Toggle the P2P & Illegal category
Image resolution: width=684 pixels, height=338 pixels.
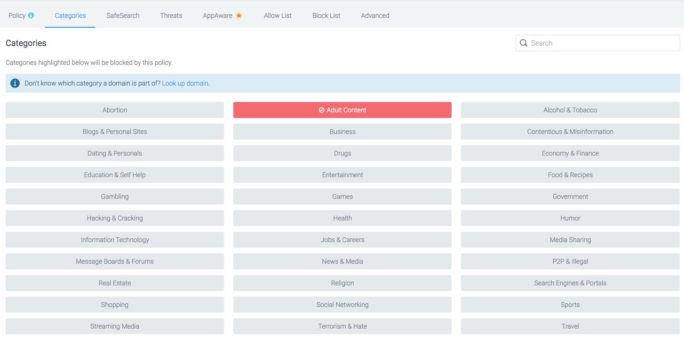pyautogui.click(x=570, y=261)
